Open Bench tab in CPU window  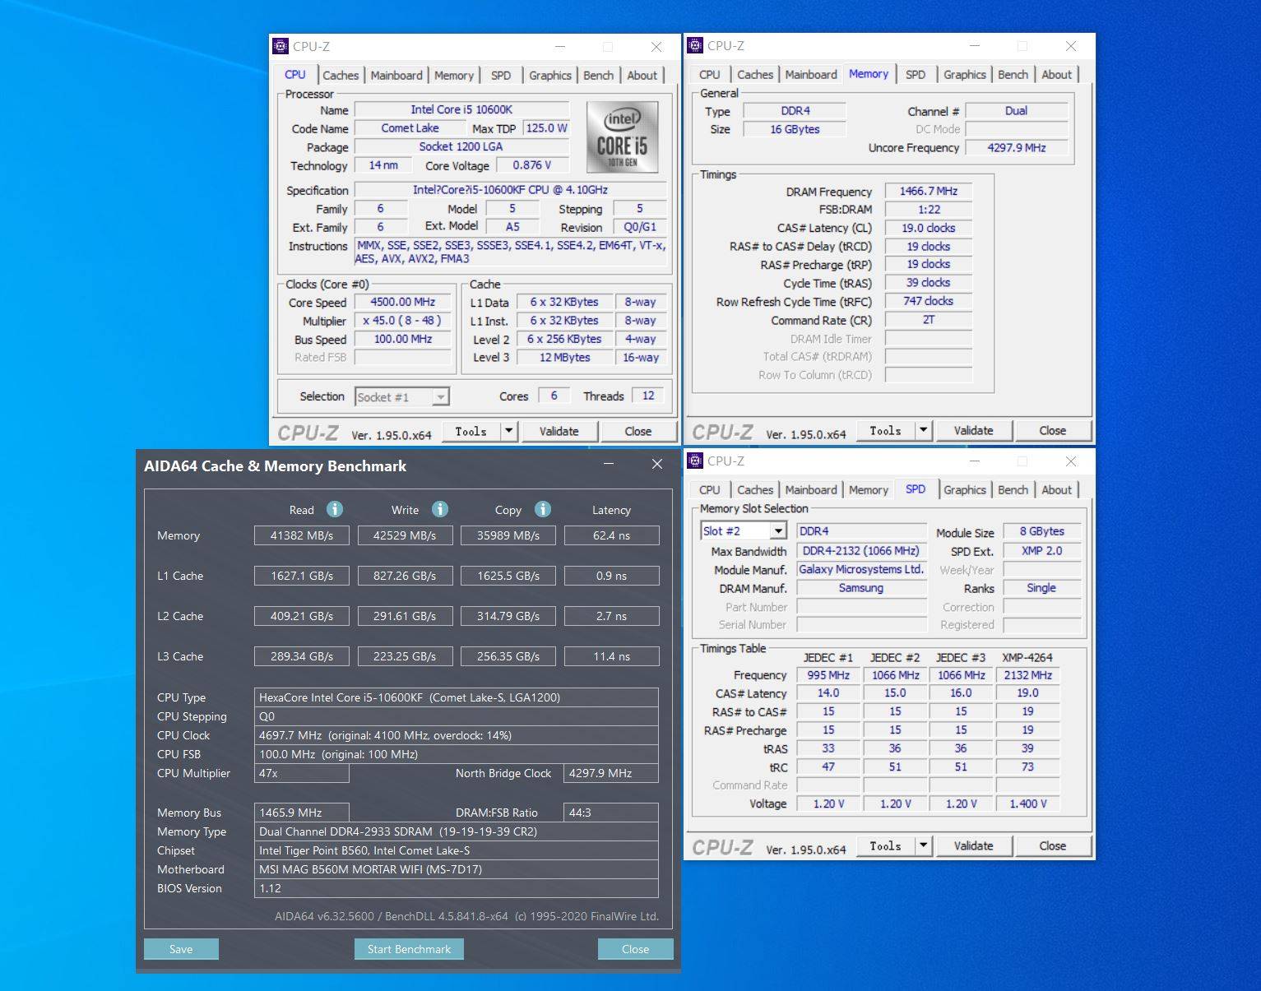tap(598, 75)
